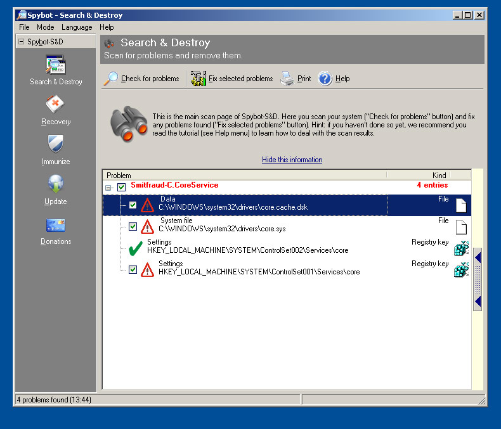The height and width of the screenshot is (429, 501).
Task: Click the Recovery sidebar label
Action: pyautogui.click(x=56, y=122)
